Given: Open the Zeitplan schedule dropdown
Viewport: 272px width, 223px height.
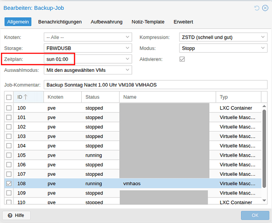Looking at the screenshot, I should (127, 59).
